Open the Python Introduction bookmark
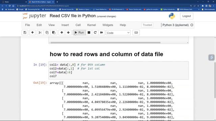The width and height of the screenshot is (216, 121). coord(168,9)
